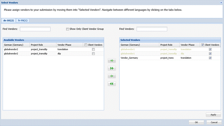
Task: Move all vendors right with double arrow
Action: pyautogui.click(x=112, y=68)
